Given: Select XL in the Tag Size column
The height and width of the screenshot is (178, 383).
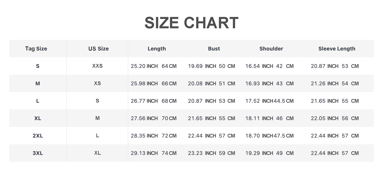Looking at the screenshot, I should click(x=38, y=118).
